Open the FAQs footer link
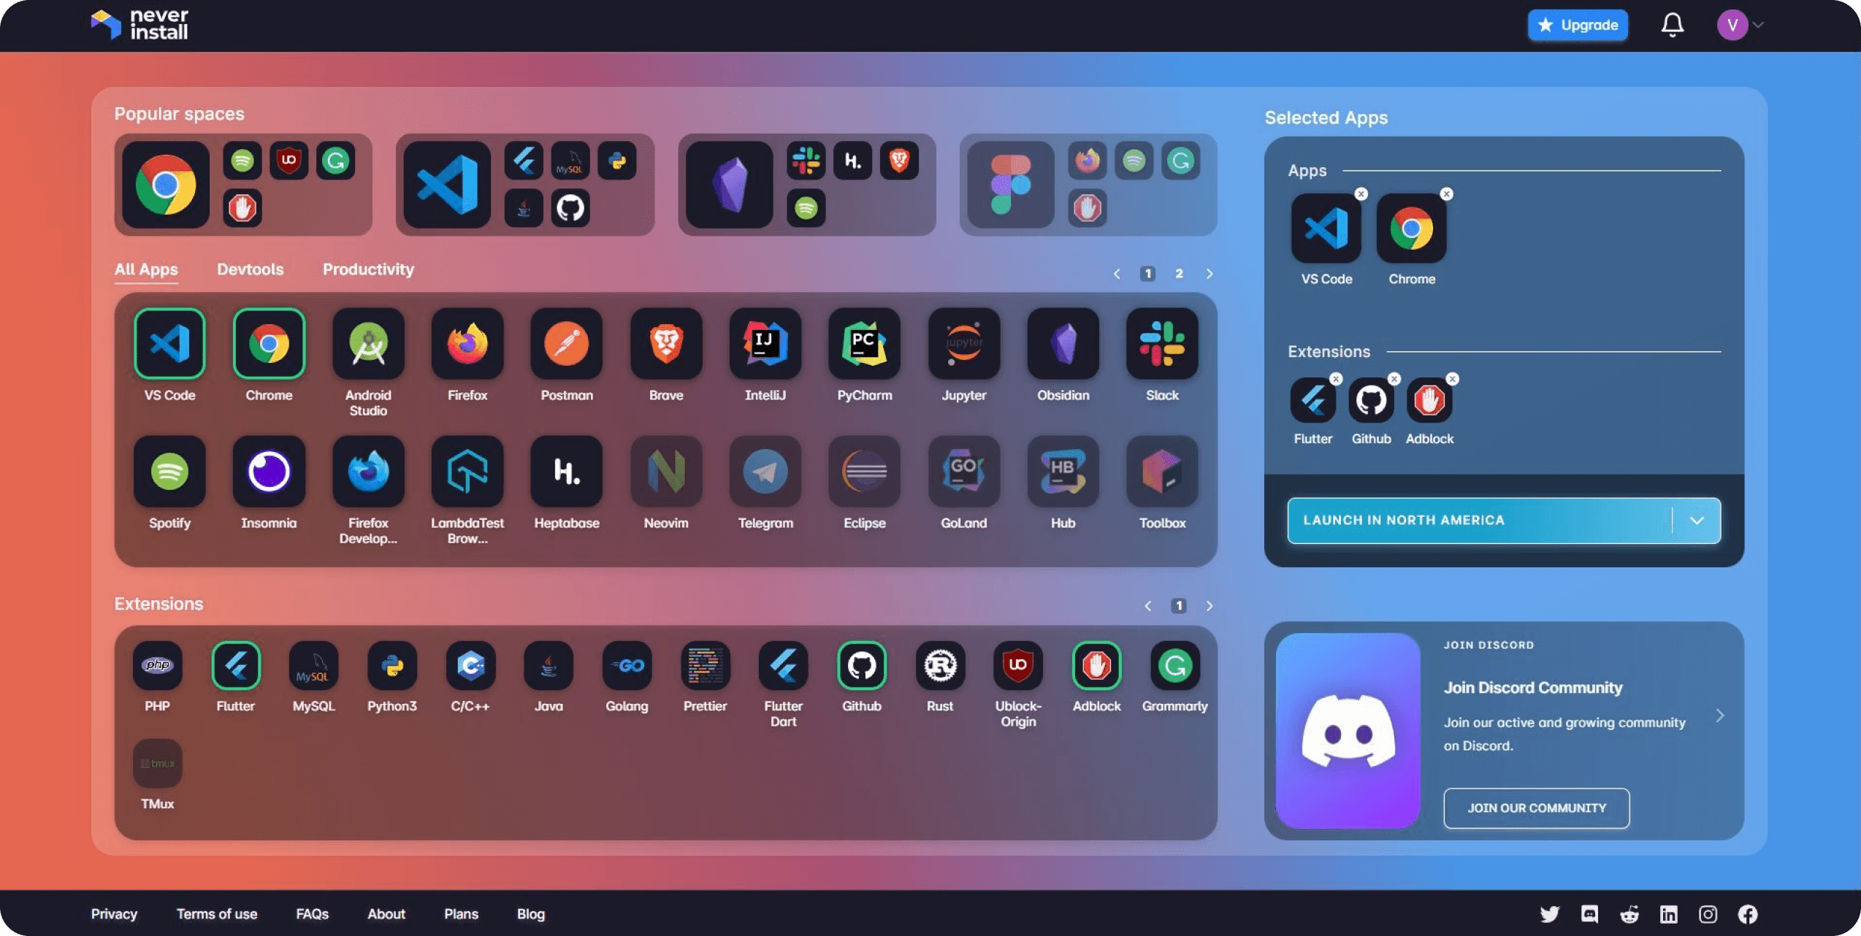This screenshot has width=1861, height=936. (x=313, y=914)
